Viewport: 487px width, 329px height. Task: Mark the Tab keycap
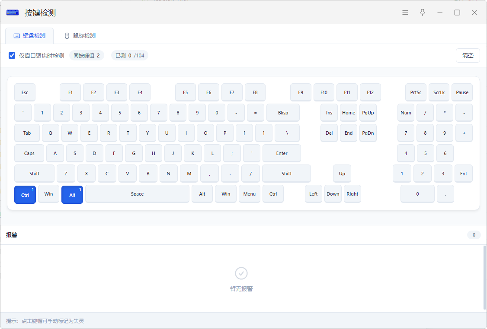tap(27, 133)
